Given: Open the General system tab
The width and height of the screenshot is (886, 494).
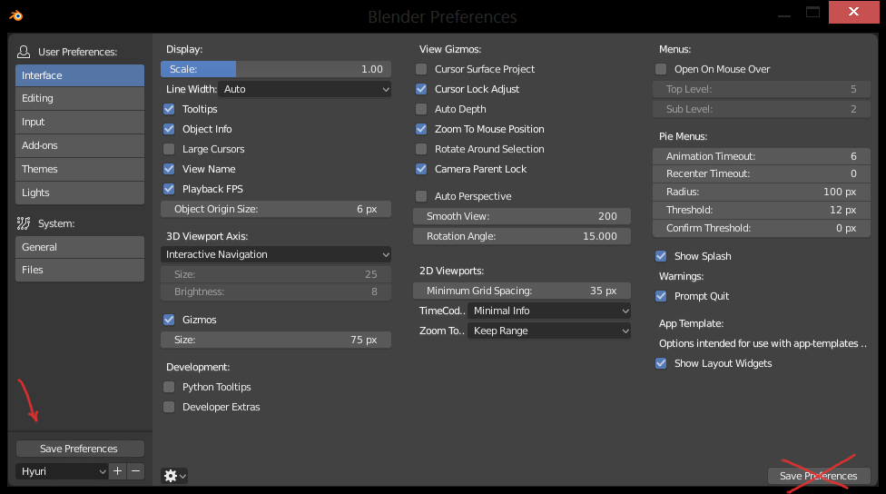Looking at the screenshot, I should (80, 247).
